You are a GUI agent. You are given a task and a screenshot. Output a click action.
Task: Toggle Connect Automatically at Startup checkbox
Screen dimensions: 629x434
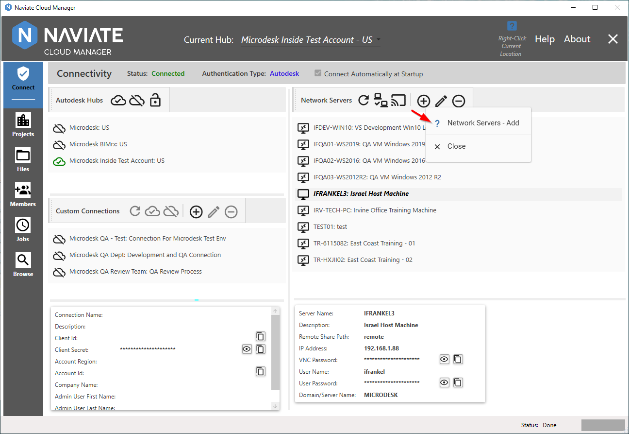point(318,73)
